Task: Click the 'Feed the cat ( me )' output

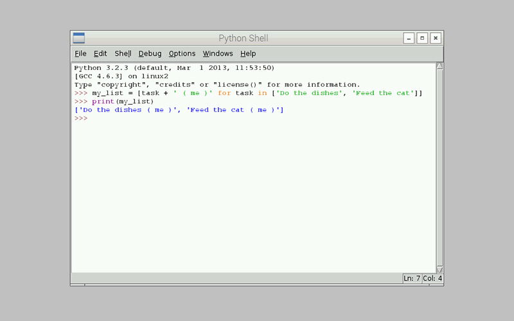Action: pyautogui.click(x=233, y=110)
